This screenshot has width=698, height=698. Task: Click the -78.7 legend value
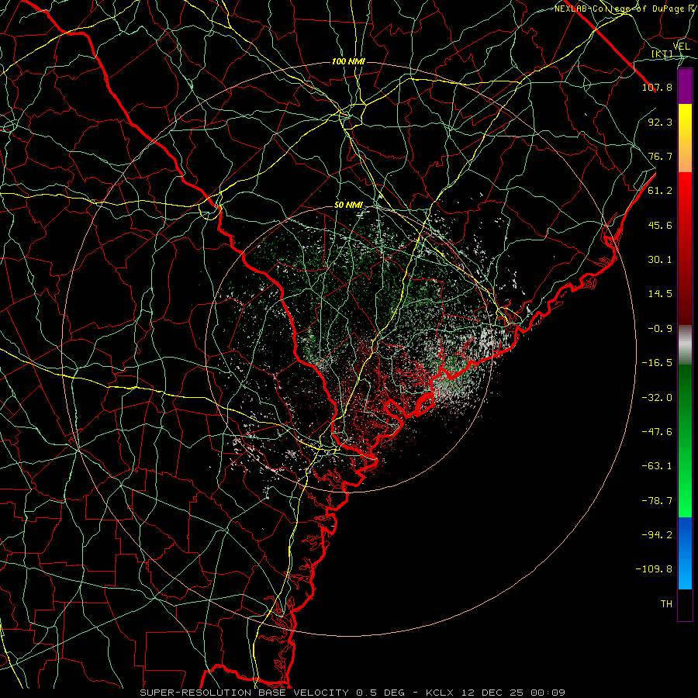point(657,501)
